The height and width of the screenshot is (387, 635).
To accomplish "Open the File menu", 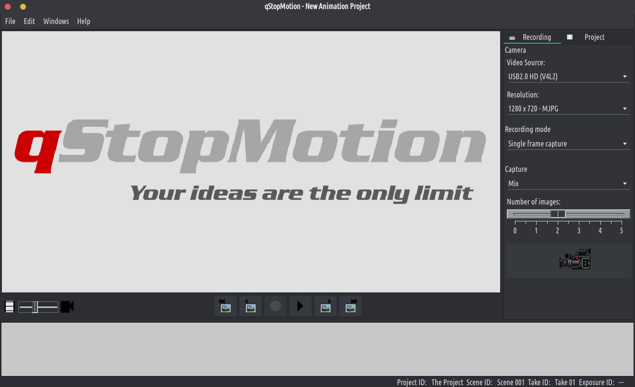I will 10,21.
